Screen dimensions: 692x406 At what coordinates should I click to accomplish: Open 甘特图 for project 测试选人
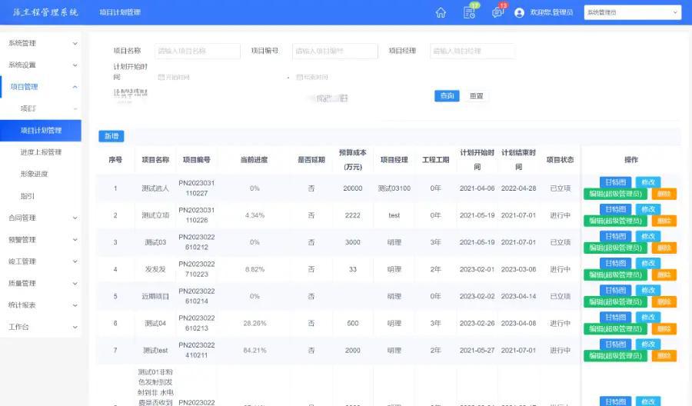[614, 182]
